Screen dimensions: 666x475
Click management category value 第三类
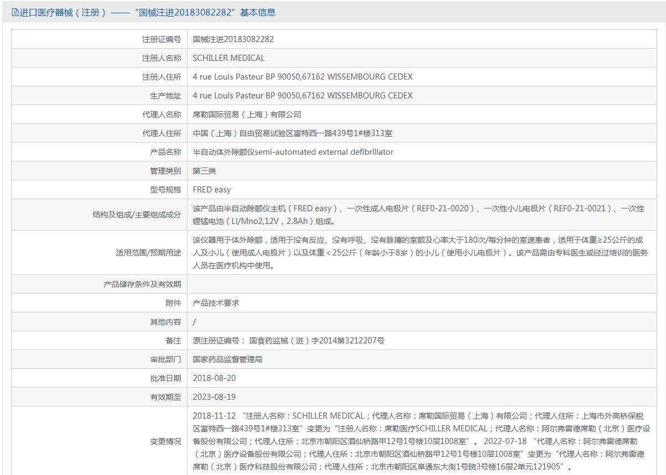204,171
